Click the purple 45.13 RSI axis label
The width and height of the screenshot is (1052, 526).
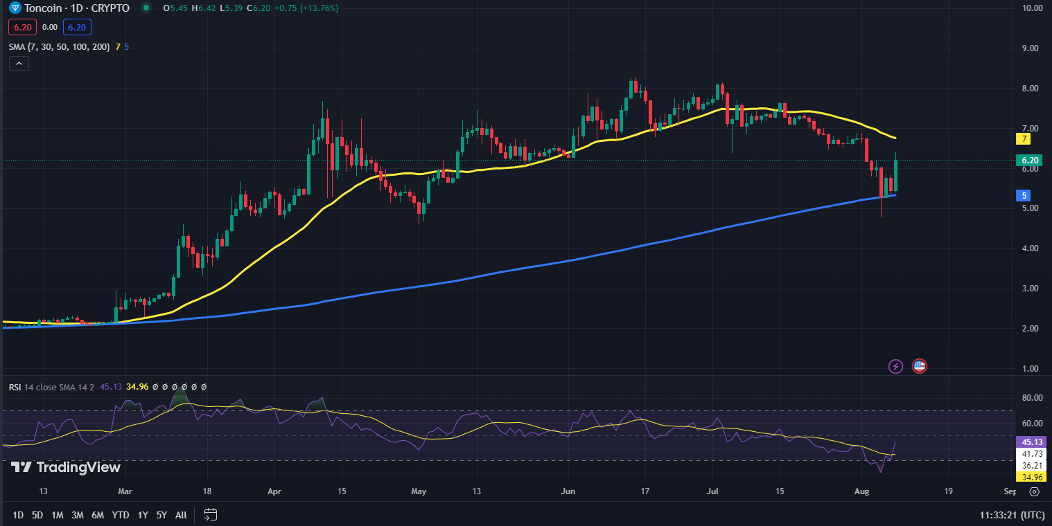point(1030,442)
